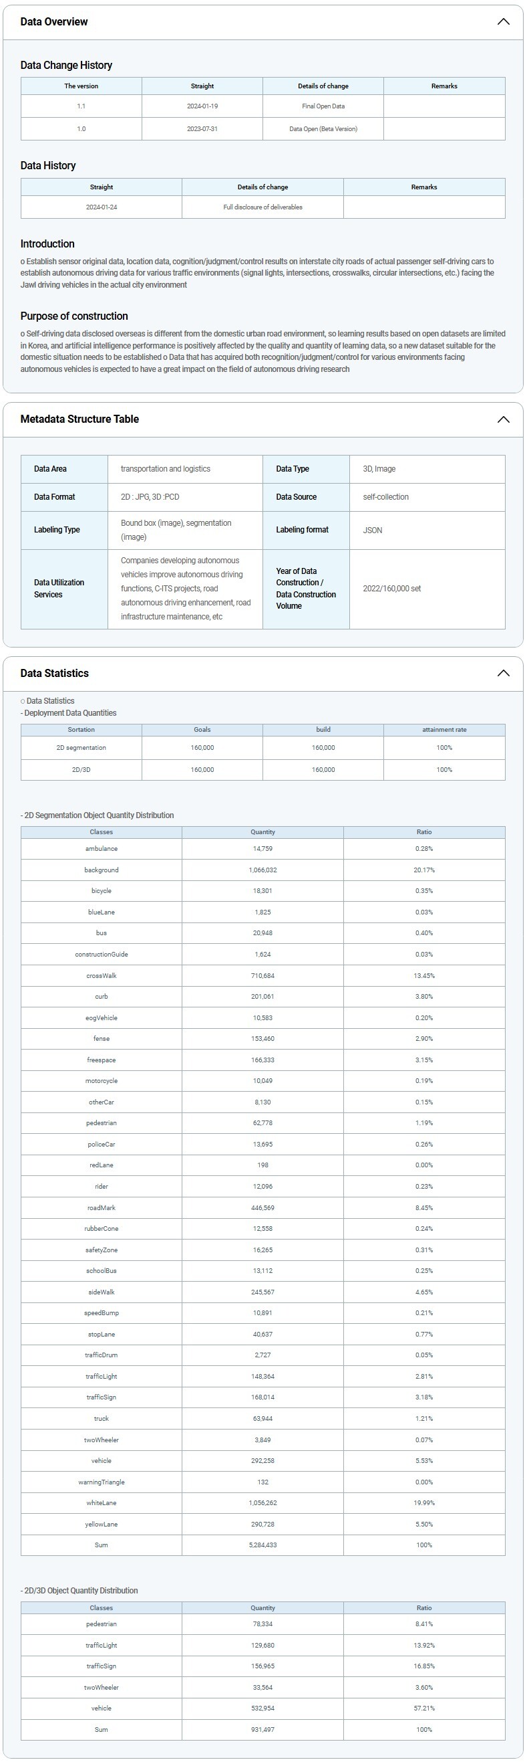Screen dimensions: 529x1764
Task: Select the 57.21% vehicle ratio cell
Action: [423, 1708]
